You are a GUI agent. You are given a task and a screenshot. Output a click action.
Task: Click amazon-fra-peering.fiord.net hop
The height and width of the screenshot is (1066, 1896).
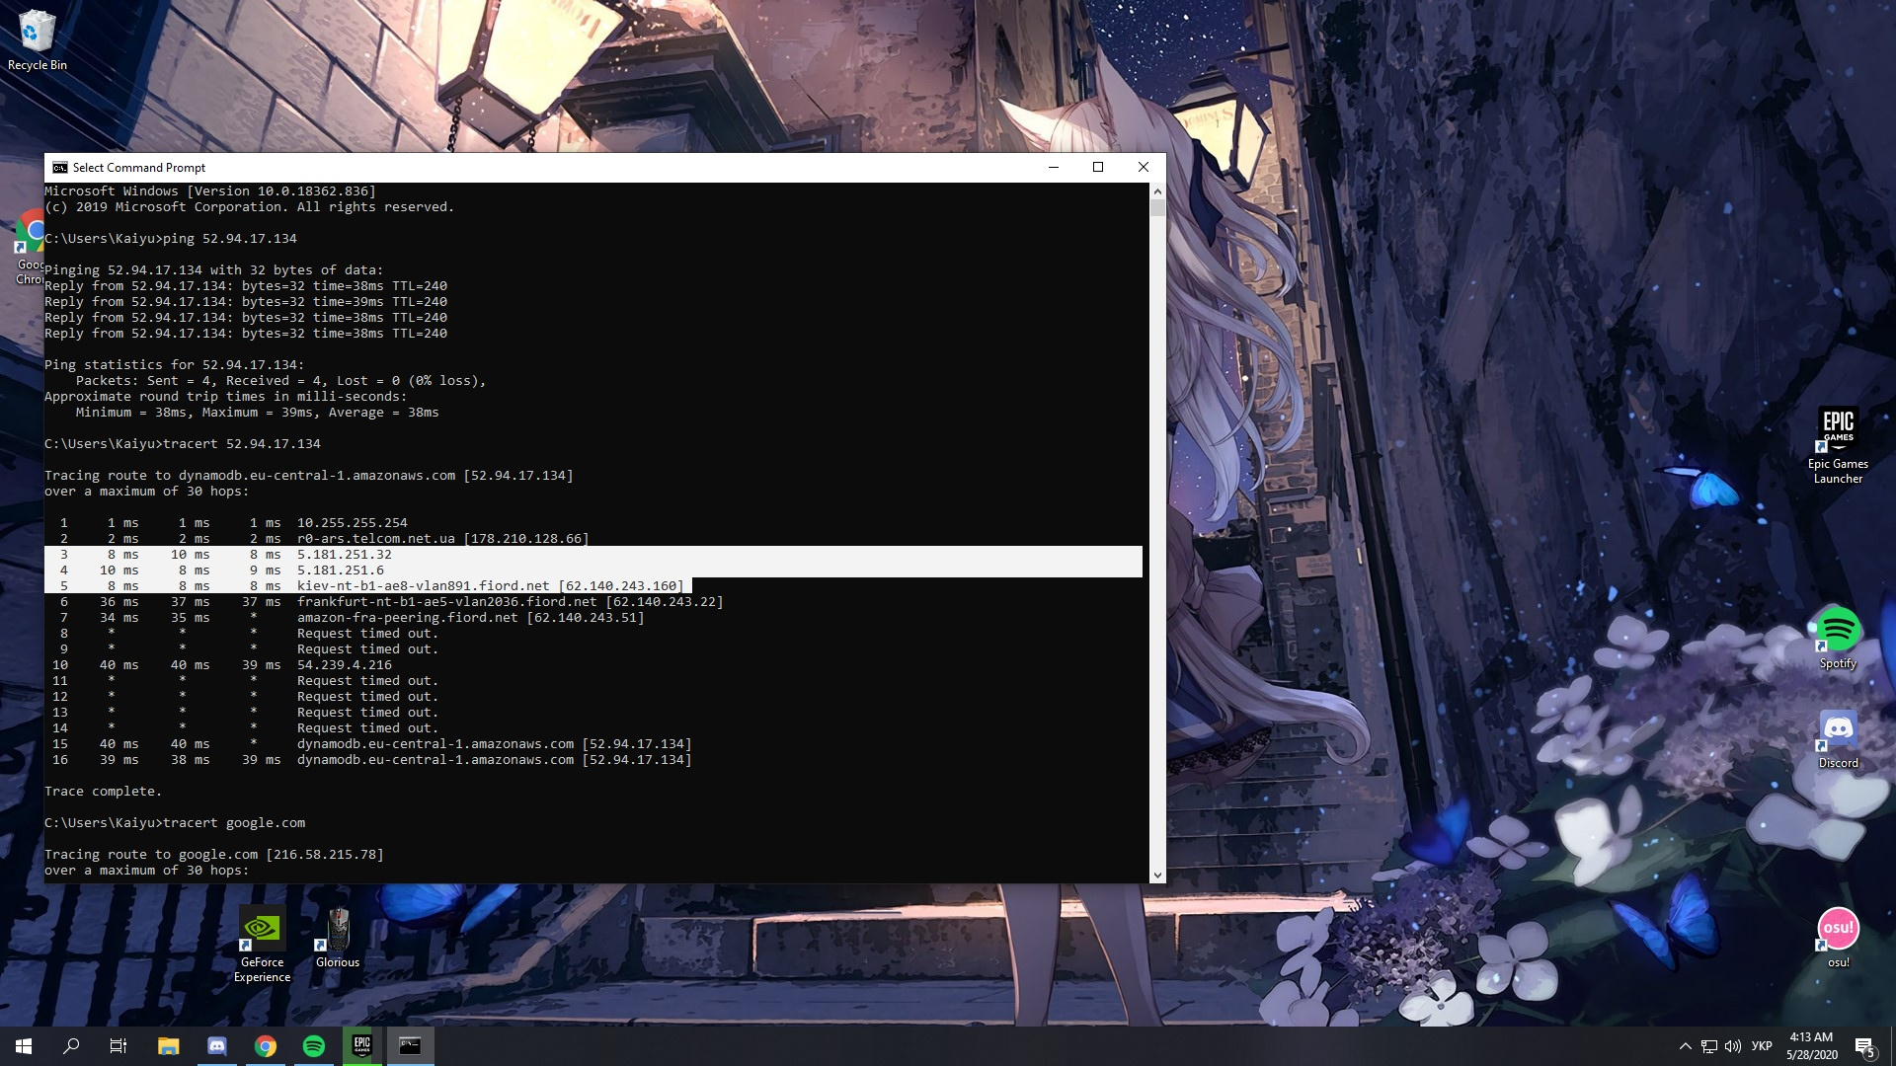[408, 618]
